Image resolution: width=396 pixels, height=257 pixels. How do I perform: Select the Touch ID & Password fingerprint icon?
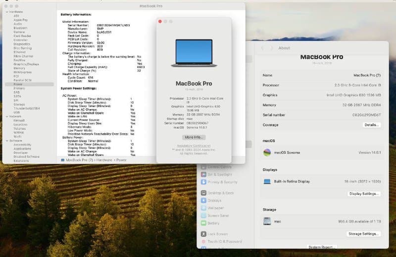point(203,241)
